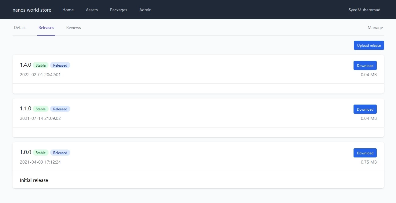Click the Upload release button

click(x=369, y=45)
